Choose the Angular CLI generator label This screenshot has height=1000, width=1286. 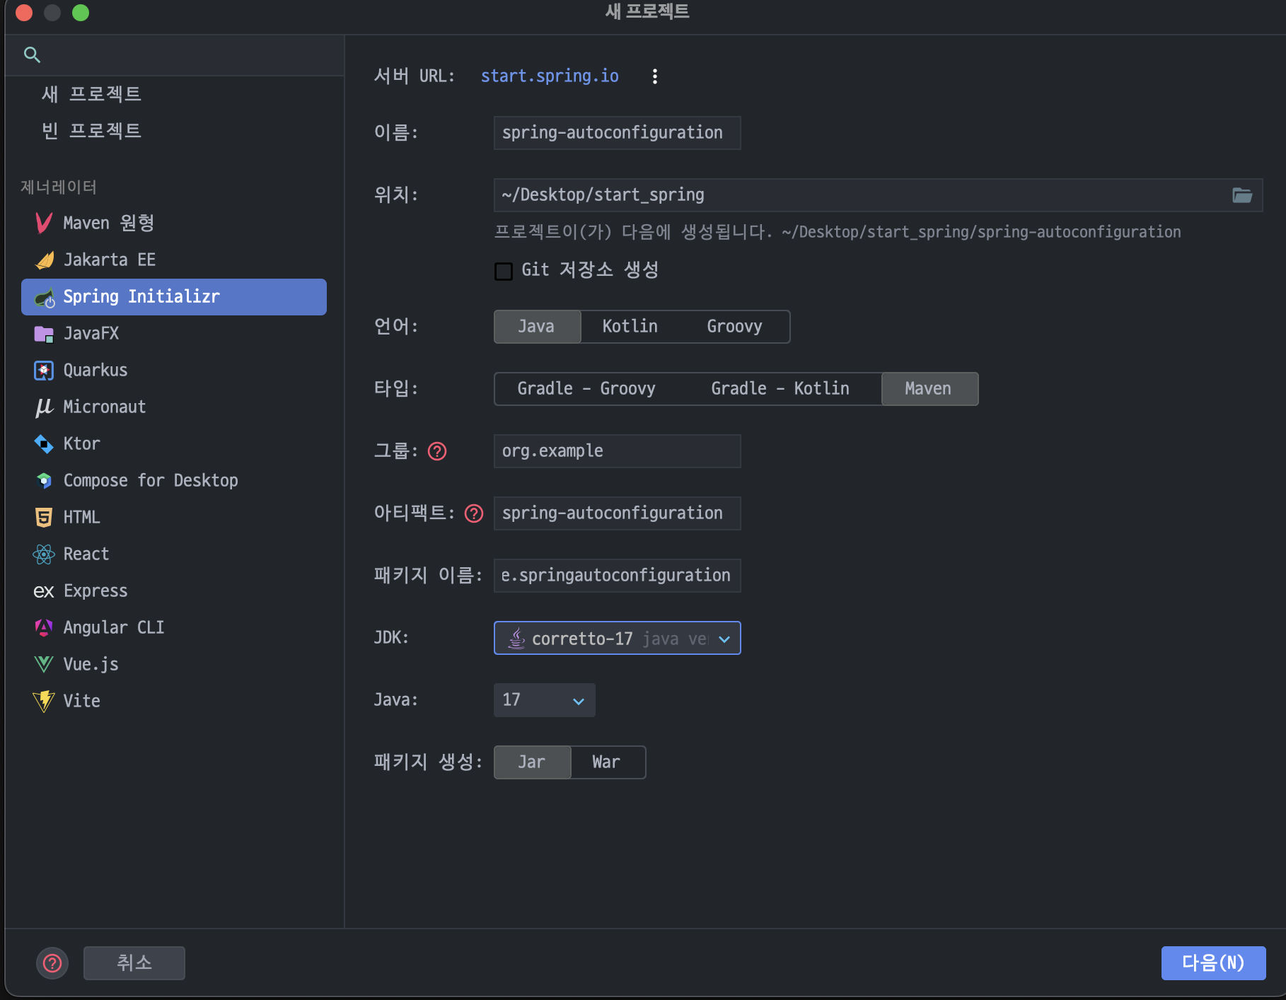click(114, 628)
